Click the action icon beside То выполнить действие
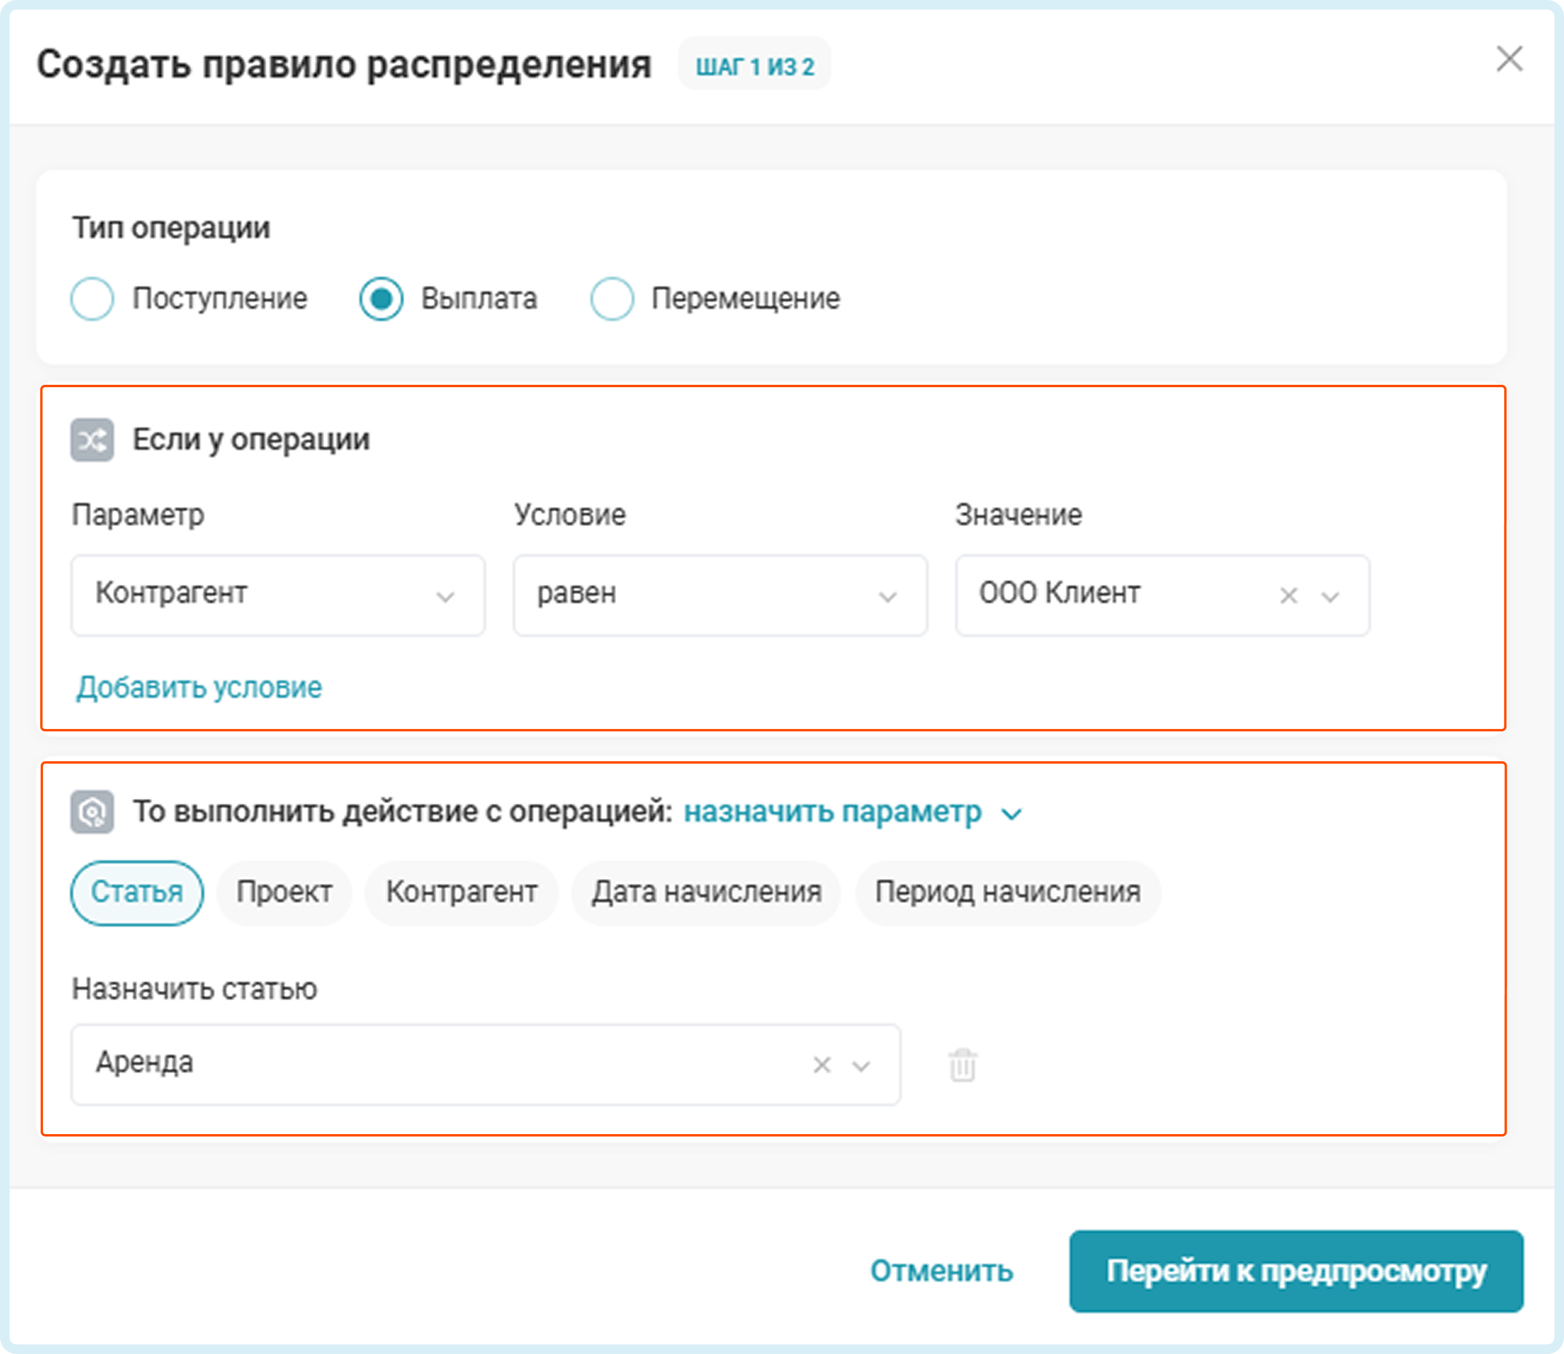This screenshot has width=1564, height=1354. tap(92, 812)
